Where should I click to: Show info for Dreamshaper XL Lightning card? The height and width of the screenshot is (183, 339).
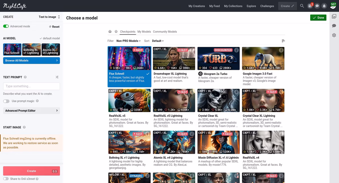[192, 50]
